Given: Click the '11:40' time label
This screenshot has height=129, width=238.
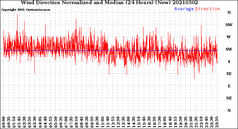Looking at the screenshot, I should click(x=108, y=122).
